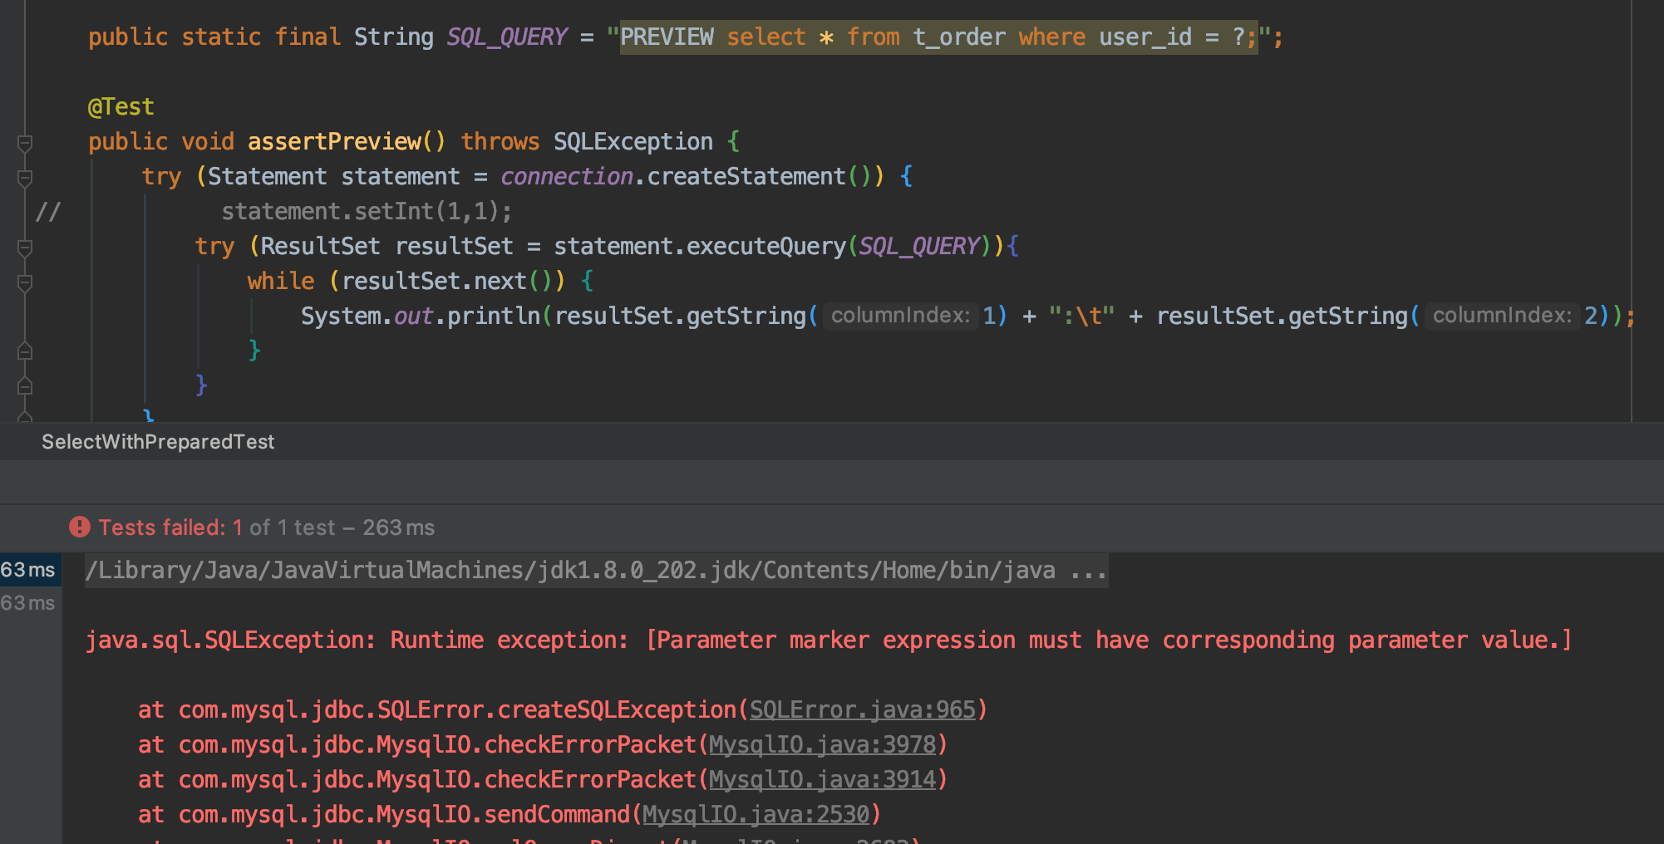
Task: Click the PREVIEW select SQL string literal
Action: (x=938, y=37)
